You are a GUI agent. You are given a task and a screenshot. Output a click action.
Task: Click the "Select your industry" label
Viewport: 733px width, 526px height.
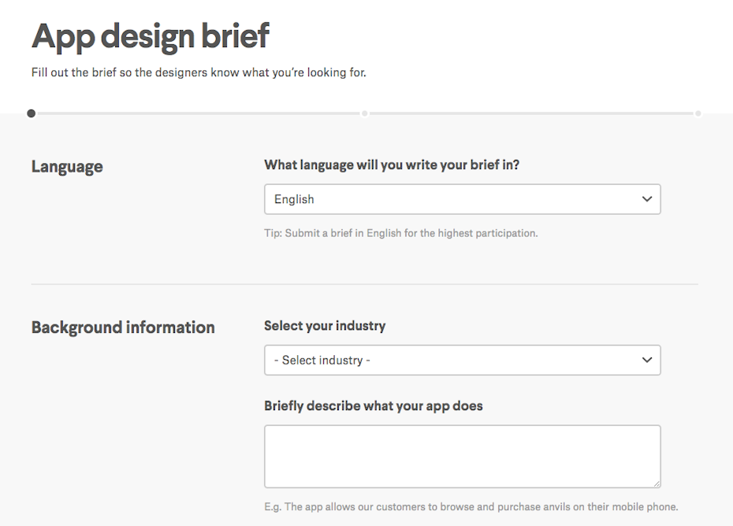pyautogui.click(x=325, y=325)
